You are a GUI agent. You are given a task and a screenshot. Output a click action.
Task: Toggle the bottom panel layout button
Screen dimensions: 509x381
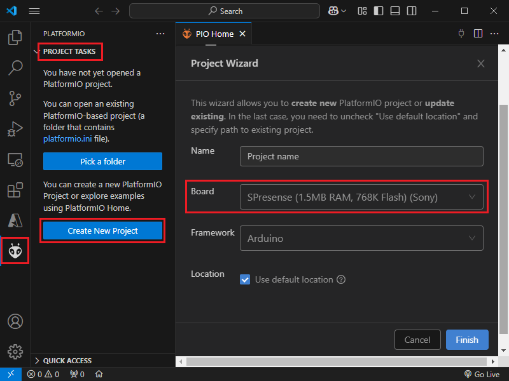coord(395,11)
